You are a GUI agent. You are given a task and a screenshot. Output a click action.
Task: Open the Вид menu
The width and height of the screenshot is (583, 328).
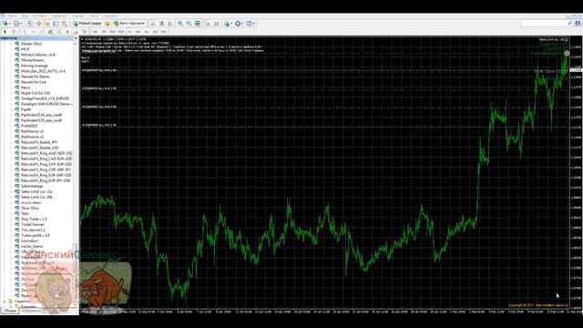[x=25, y=16]
